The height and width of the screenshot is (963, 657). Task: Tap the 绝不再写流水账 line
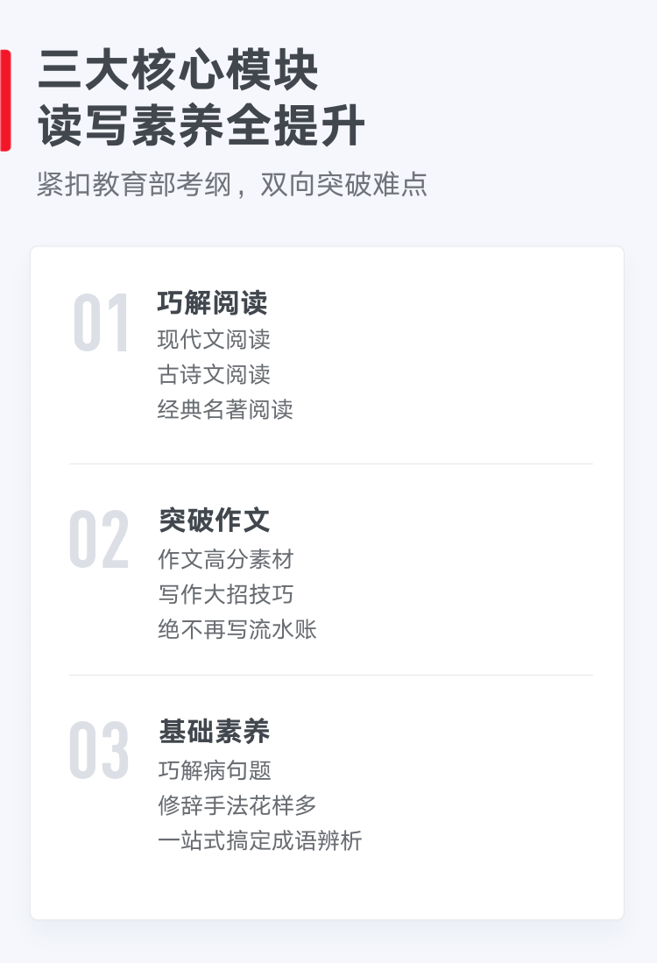(x=237, y=629)
